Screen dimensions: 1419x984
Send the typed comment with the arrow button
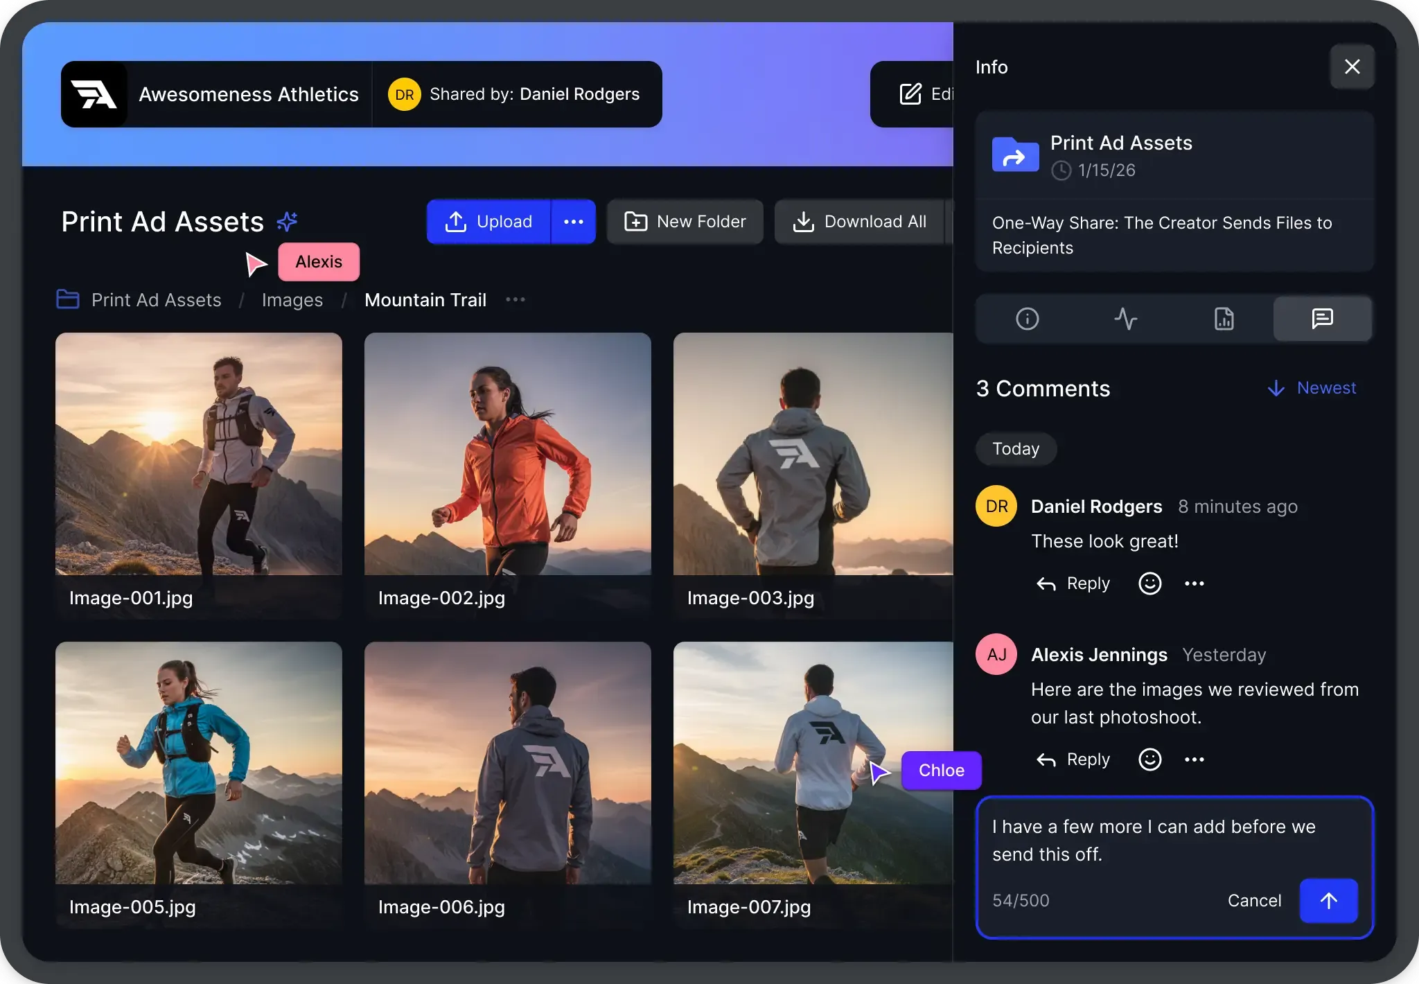click(1328, 900)
